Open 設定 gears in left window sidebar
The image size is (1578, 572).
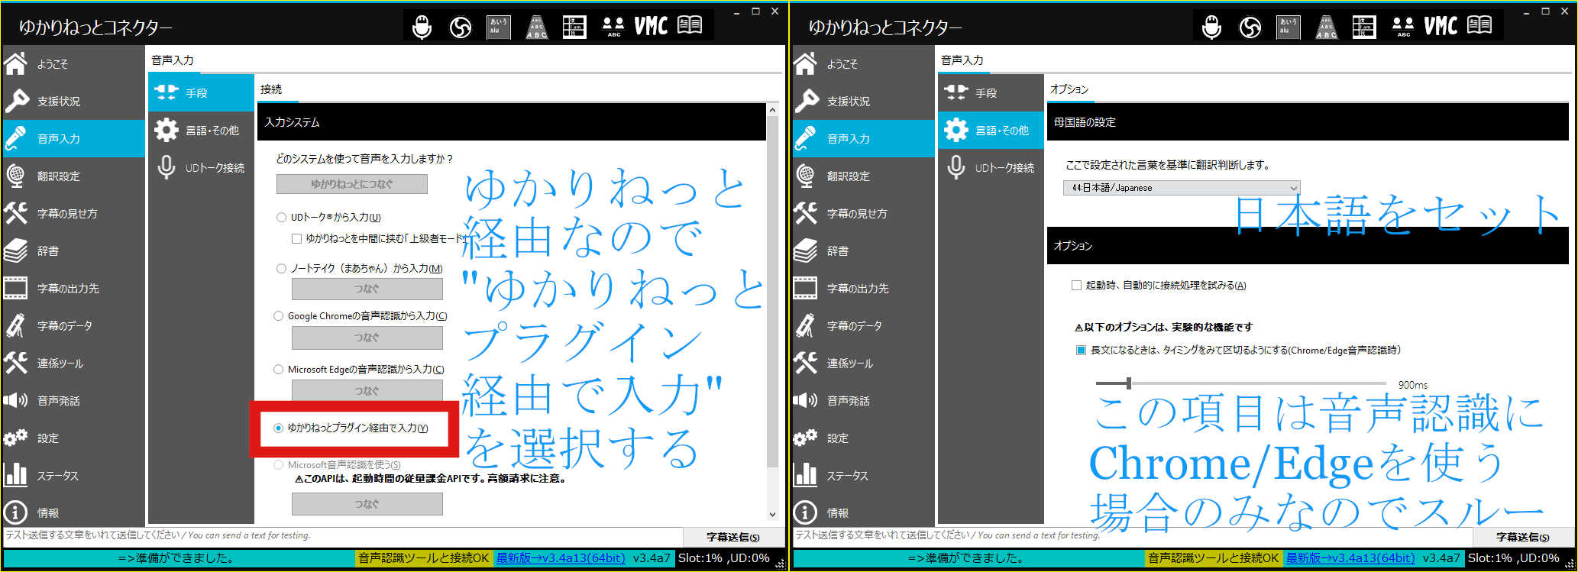tap(73, 438)
